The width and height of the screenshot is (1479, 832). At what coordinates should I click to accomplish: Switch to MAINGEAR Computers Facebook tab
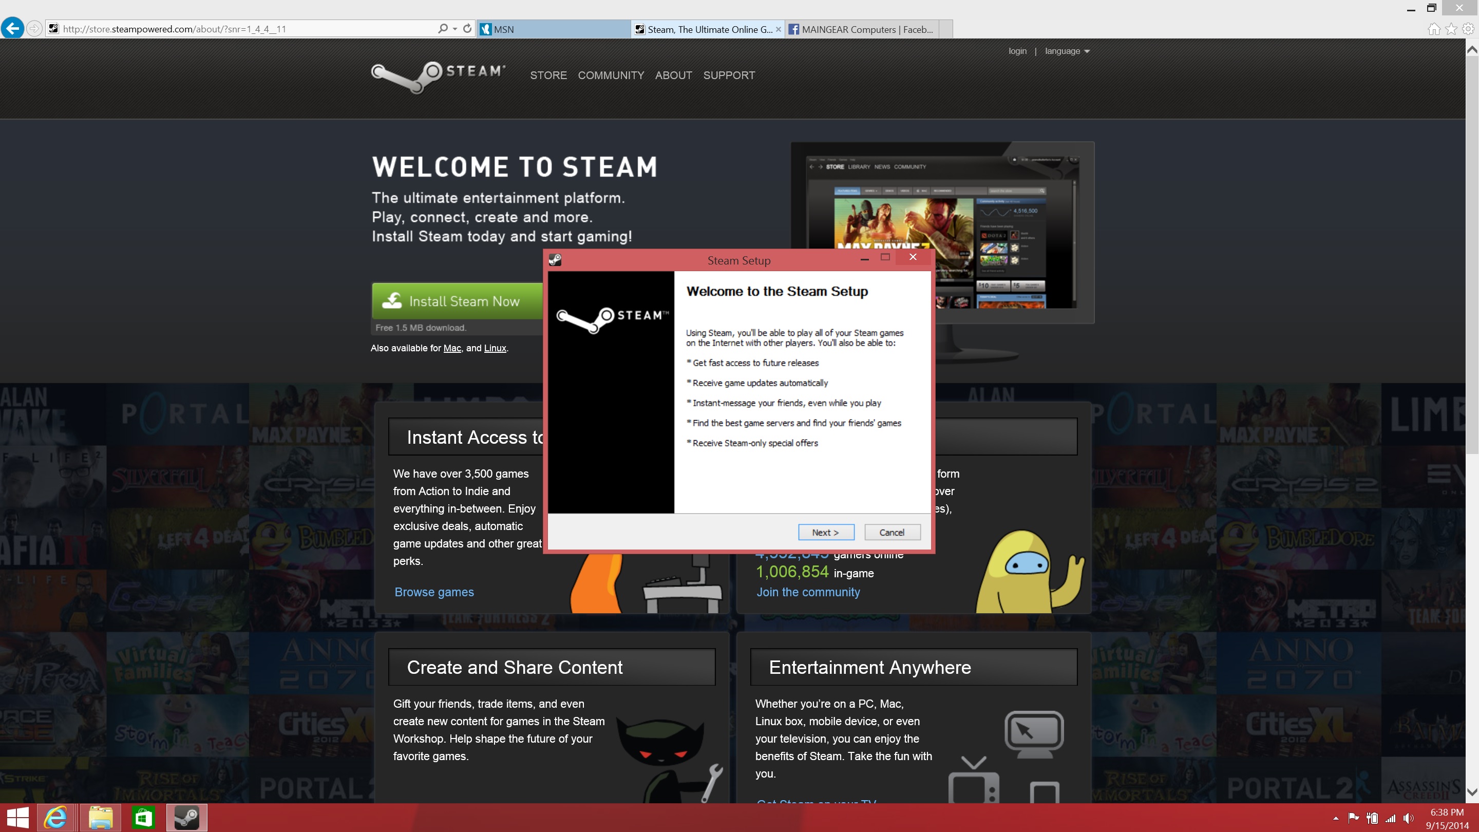861,29
